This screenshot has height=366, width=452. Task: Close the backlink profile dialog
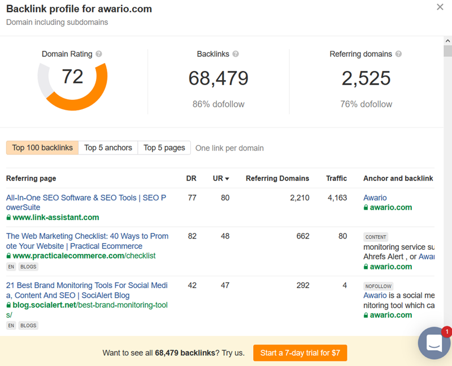click(440, 7)
